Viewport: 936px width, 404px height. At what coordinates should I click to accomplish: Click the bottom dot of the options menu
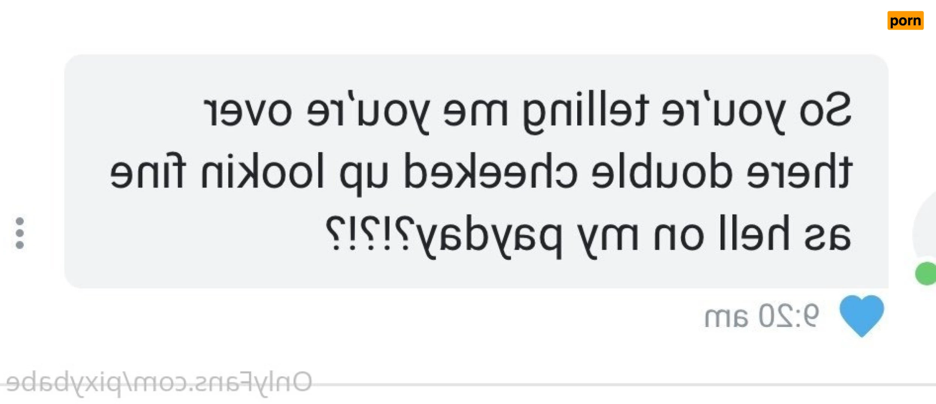click(x=20, y=245)
